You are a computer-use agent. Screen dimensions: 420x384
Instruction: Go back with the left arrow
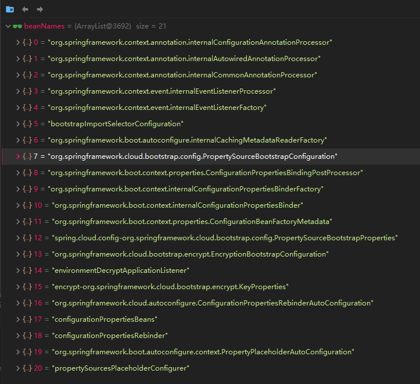(25, 9)
